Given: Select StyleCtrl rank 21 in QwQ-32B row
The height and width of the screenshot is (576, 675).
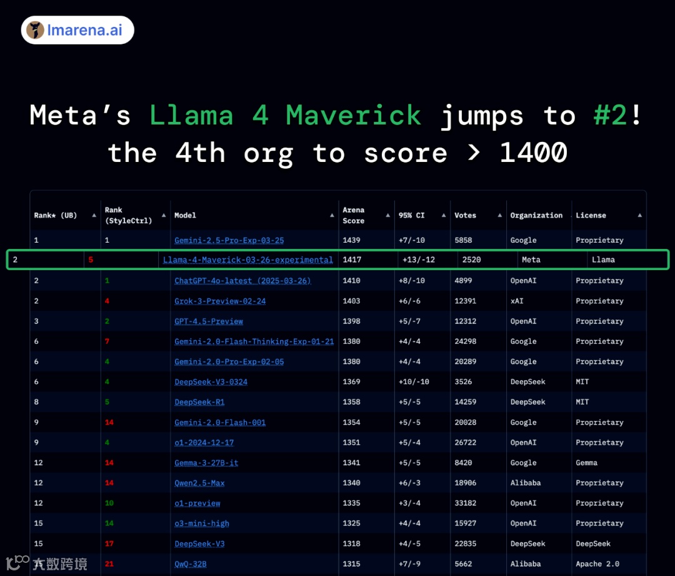Looking at the screenshot, I should click(x=109, y=564).
